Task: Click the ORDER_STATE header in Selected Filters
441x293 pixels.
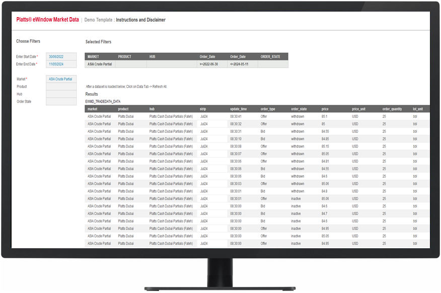Action: (x=270, y=56)
